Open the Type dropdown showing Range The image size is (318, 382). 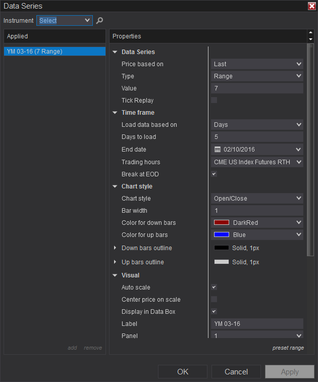(x=256, y=76)
